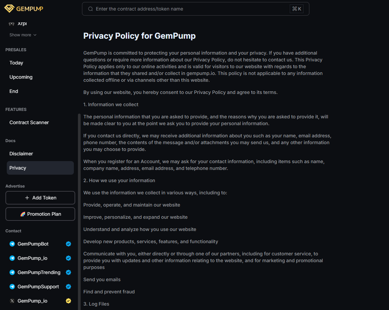The height and width of the screenshot is (310, 389).
Task: Click the Telegram icon beside GemPumpBot
Action: (x=12, y=244)
